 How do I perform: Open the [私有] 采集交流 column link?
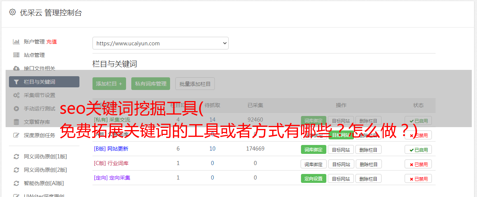click(112, 120)
